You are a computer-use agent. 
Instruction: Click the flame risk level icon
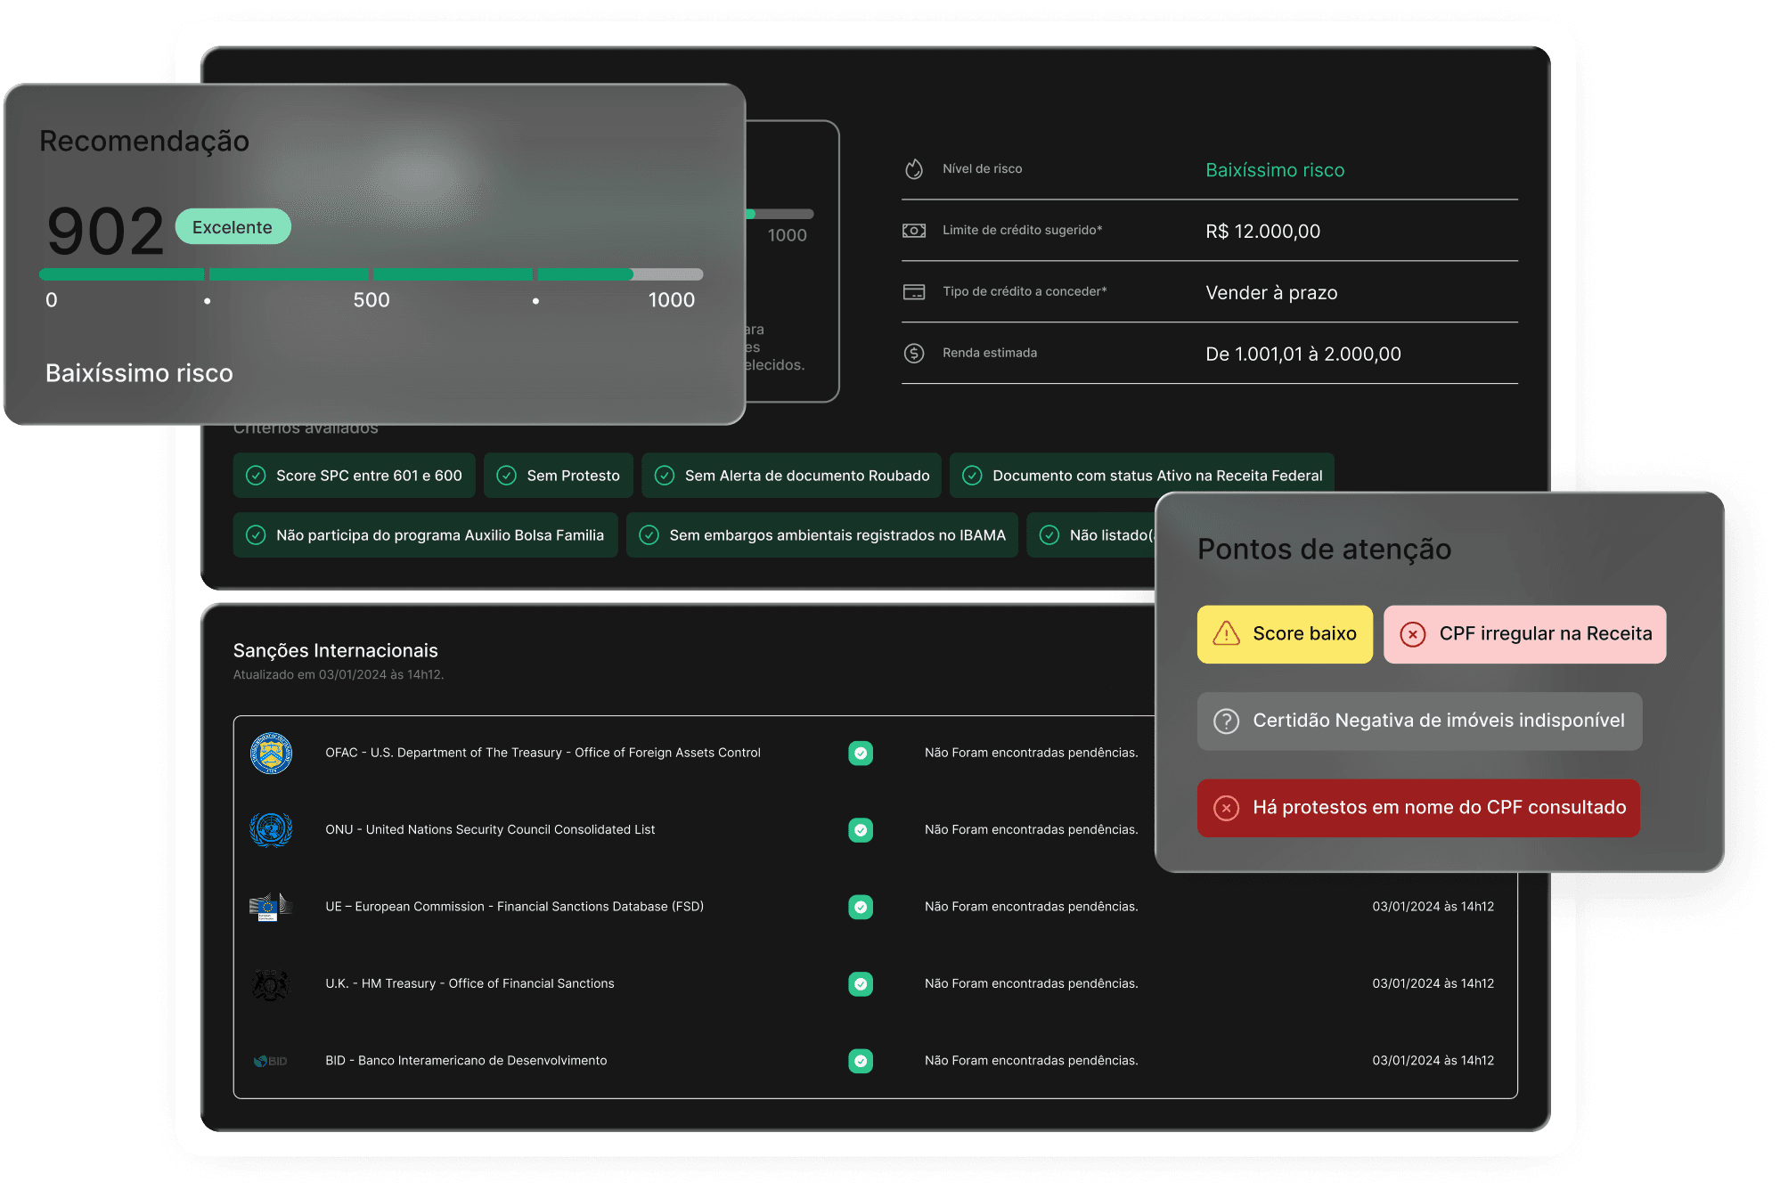pos(914,169)
